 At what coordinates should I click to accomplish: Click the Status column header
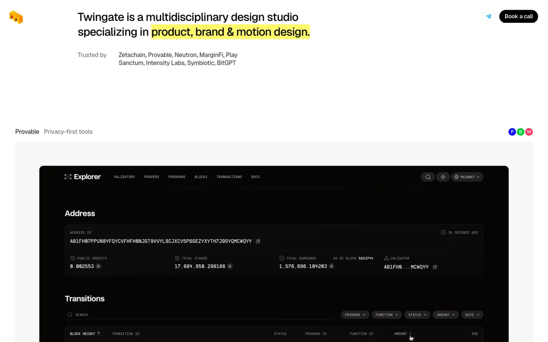280,334
